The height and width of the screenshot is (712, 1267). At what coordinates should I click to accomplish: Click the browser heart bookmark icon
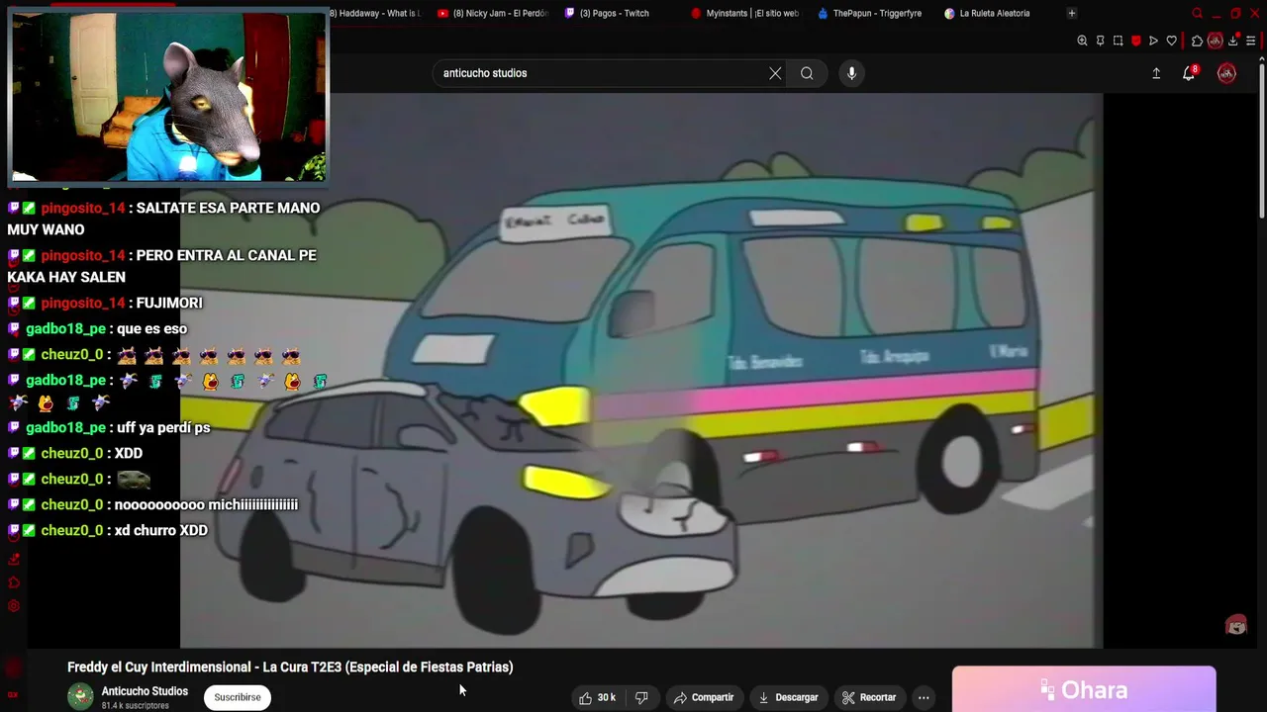[1171, 41]
